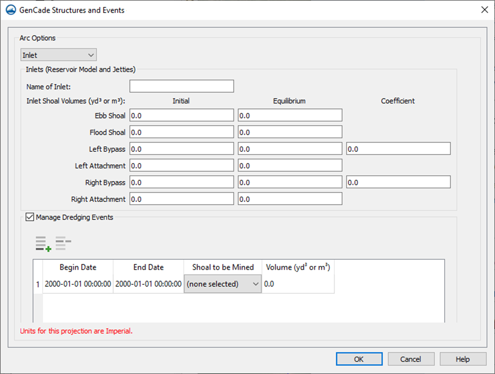Screen dimensions: 495x374
Task: Click the Cancel button
Action: tap(411, 359)
